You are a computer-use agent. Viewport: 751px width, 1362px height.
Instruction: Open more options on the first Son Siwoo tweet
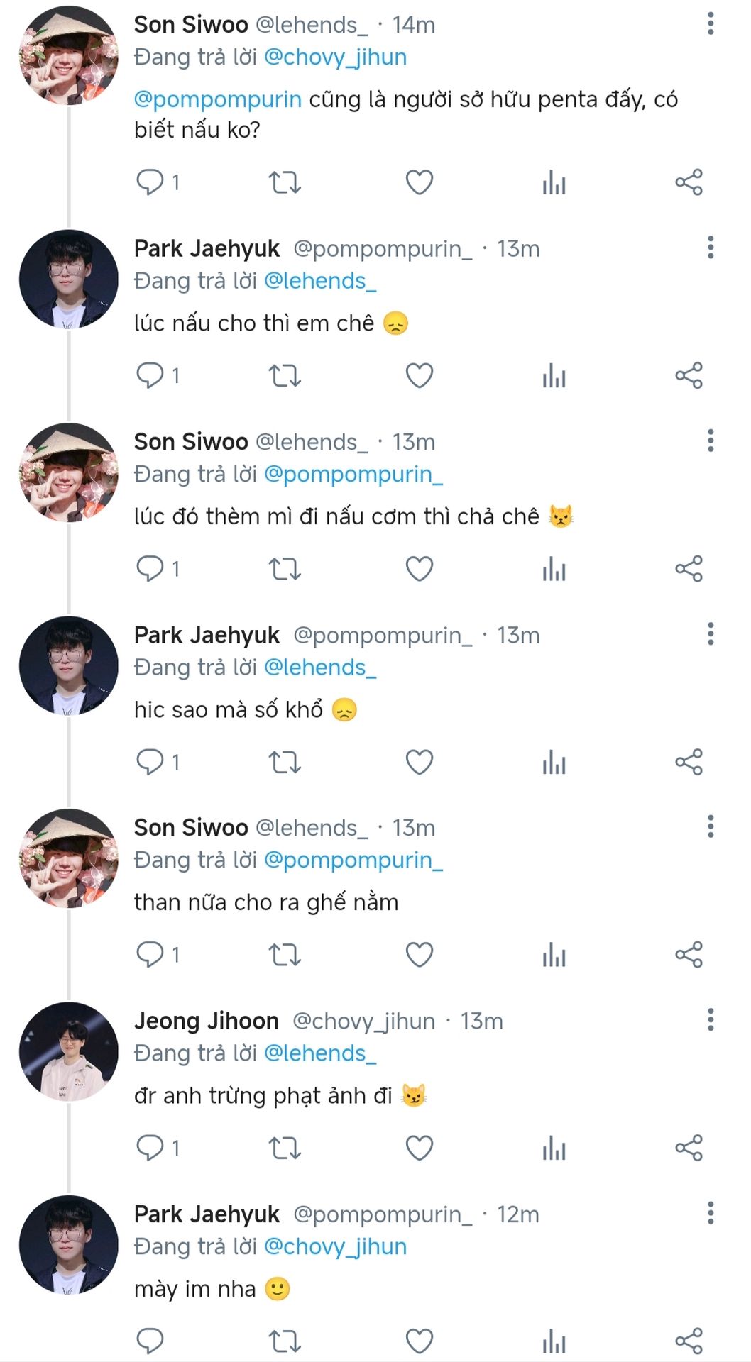[x=710, y=24]
